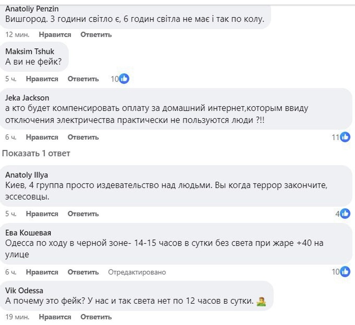The height and width of the screenshot is (325, 355).
Task: Open Maksim Tshuk's profile
Action: coord(30,51)
